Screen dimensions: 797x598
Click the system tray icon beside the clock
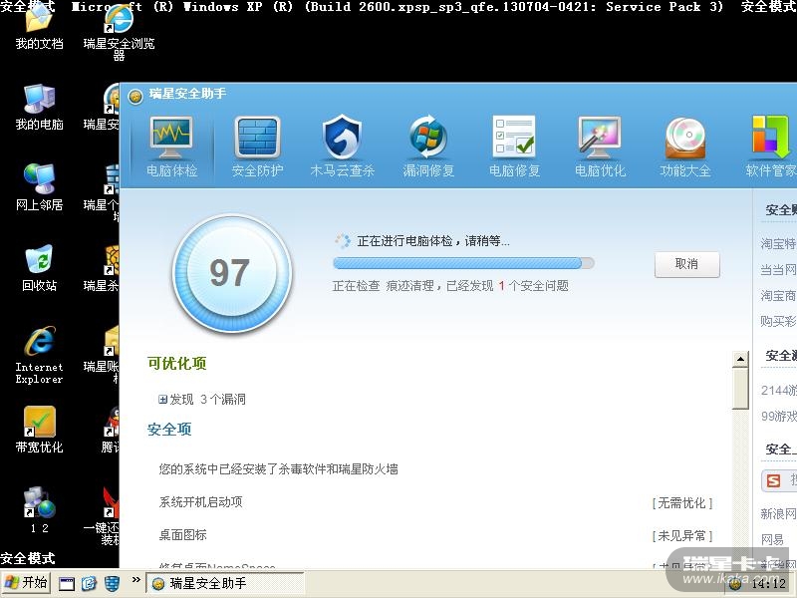(735, 584)
